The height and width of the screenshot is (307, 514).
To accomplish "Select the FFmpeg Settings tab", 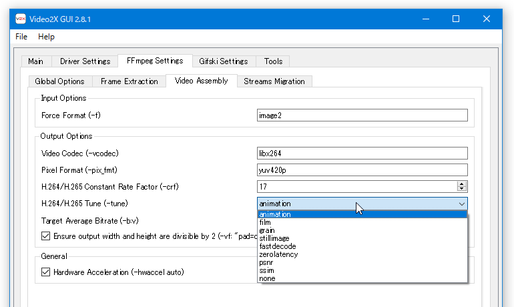I will pos(155,61).
